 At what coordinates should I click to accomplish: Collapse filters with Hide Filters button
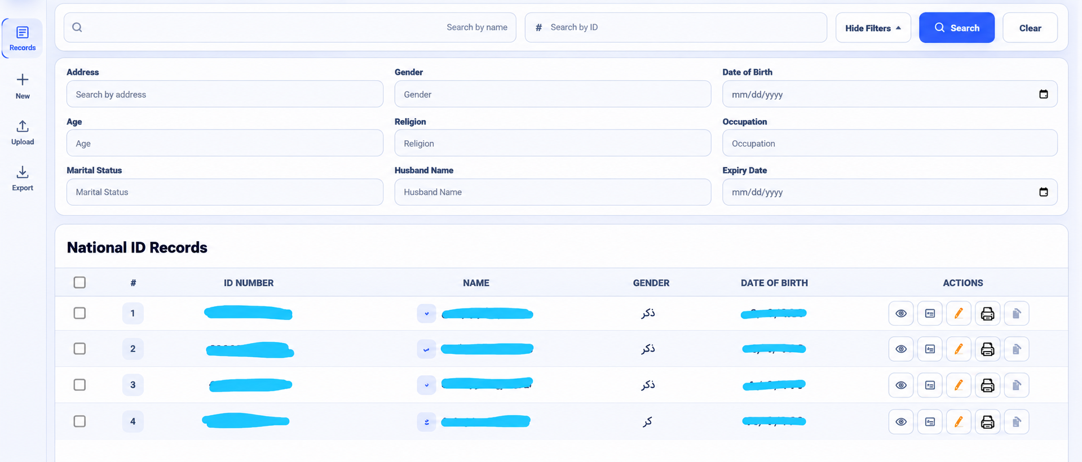click(x=873, y=28)
